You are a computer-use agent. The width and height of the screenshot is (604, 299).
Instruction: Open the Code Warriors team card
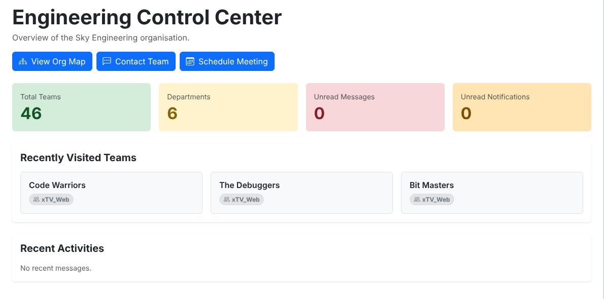click(111, 193)
